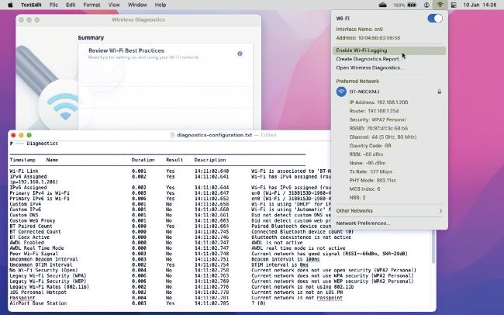Click the 'DTIM interval is 0ms' description
This screenshot has height=315, width=504.
[x=280, y=265]
